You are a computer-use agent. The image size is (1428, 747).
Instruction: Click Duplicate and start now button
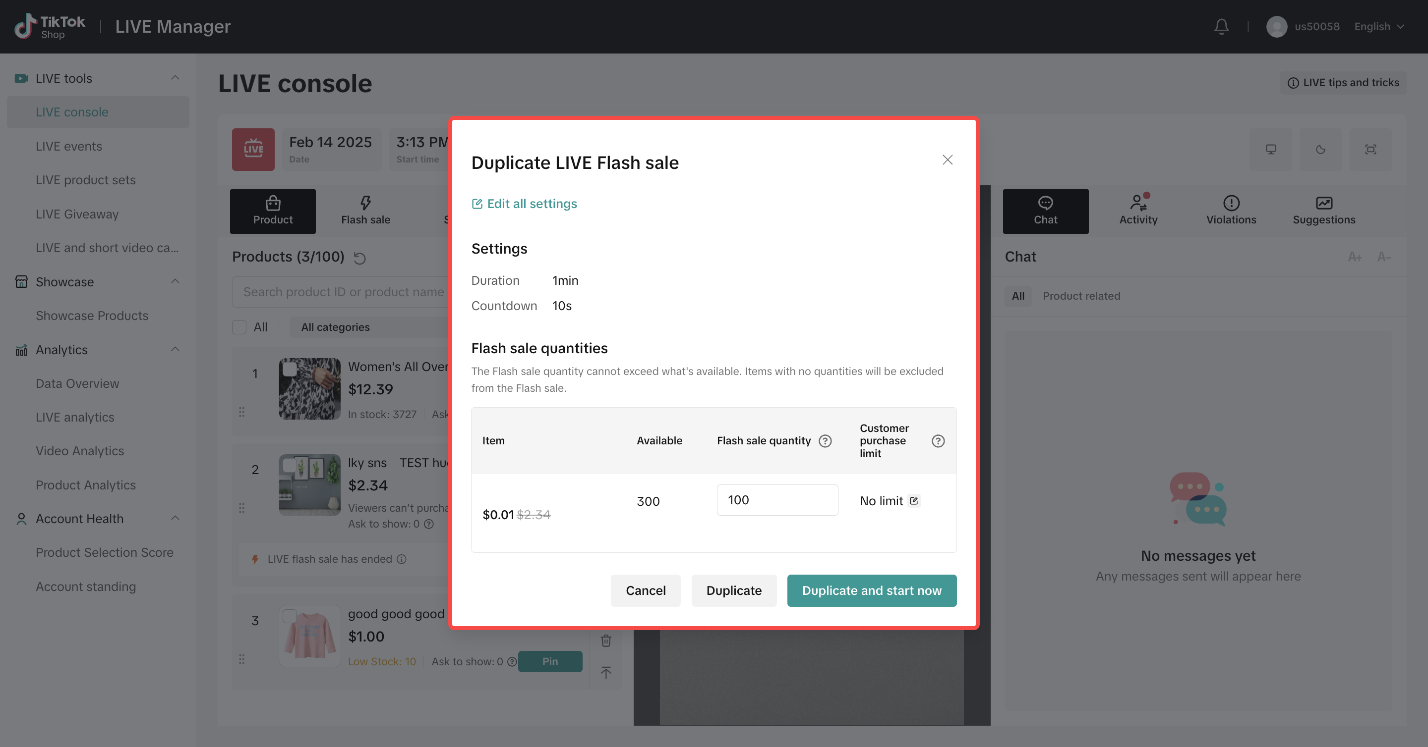coord(872,590)
